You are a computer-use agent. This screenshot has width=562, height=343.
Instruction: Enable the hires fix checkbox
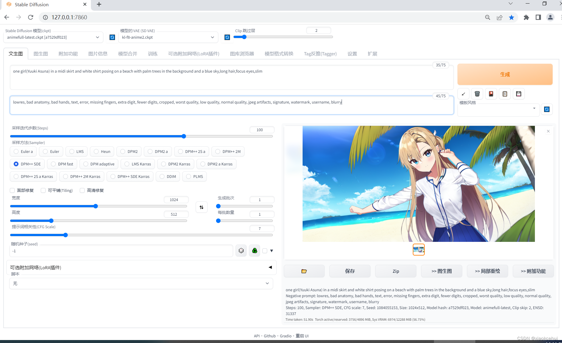click(x=82, y=190)
